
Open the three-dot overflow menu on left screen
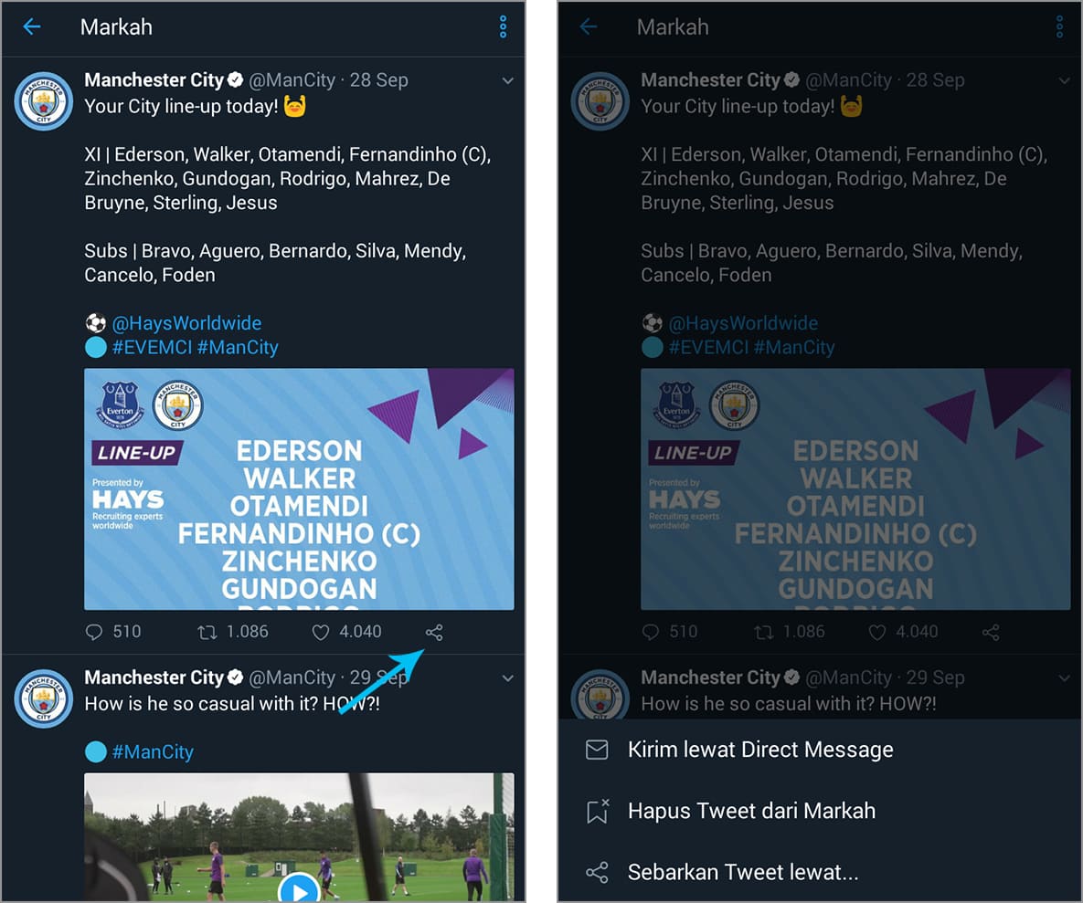(503, 26)
